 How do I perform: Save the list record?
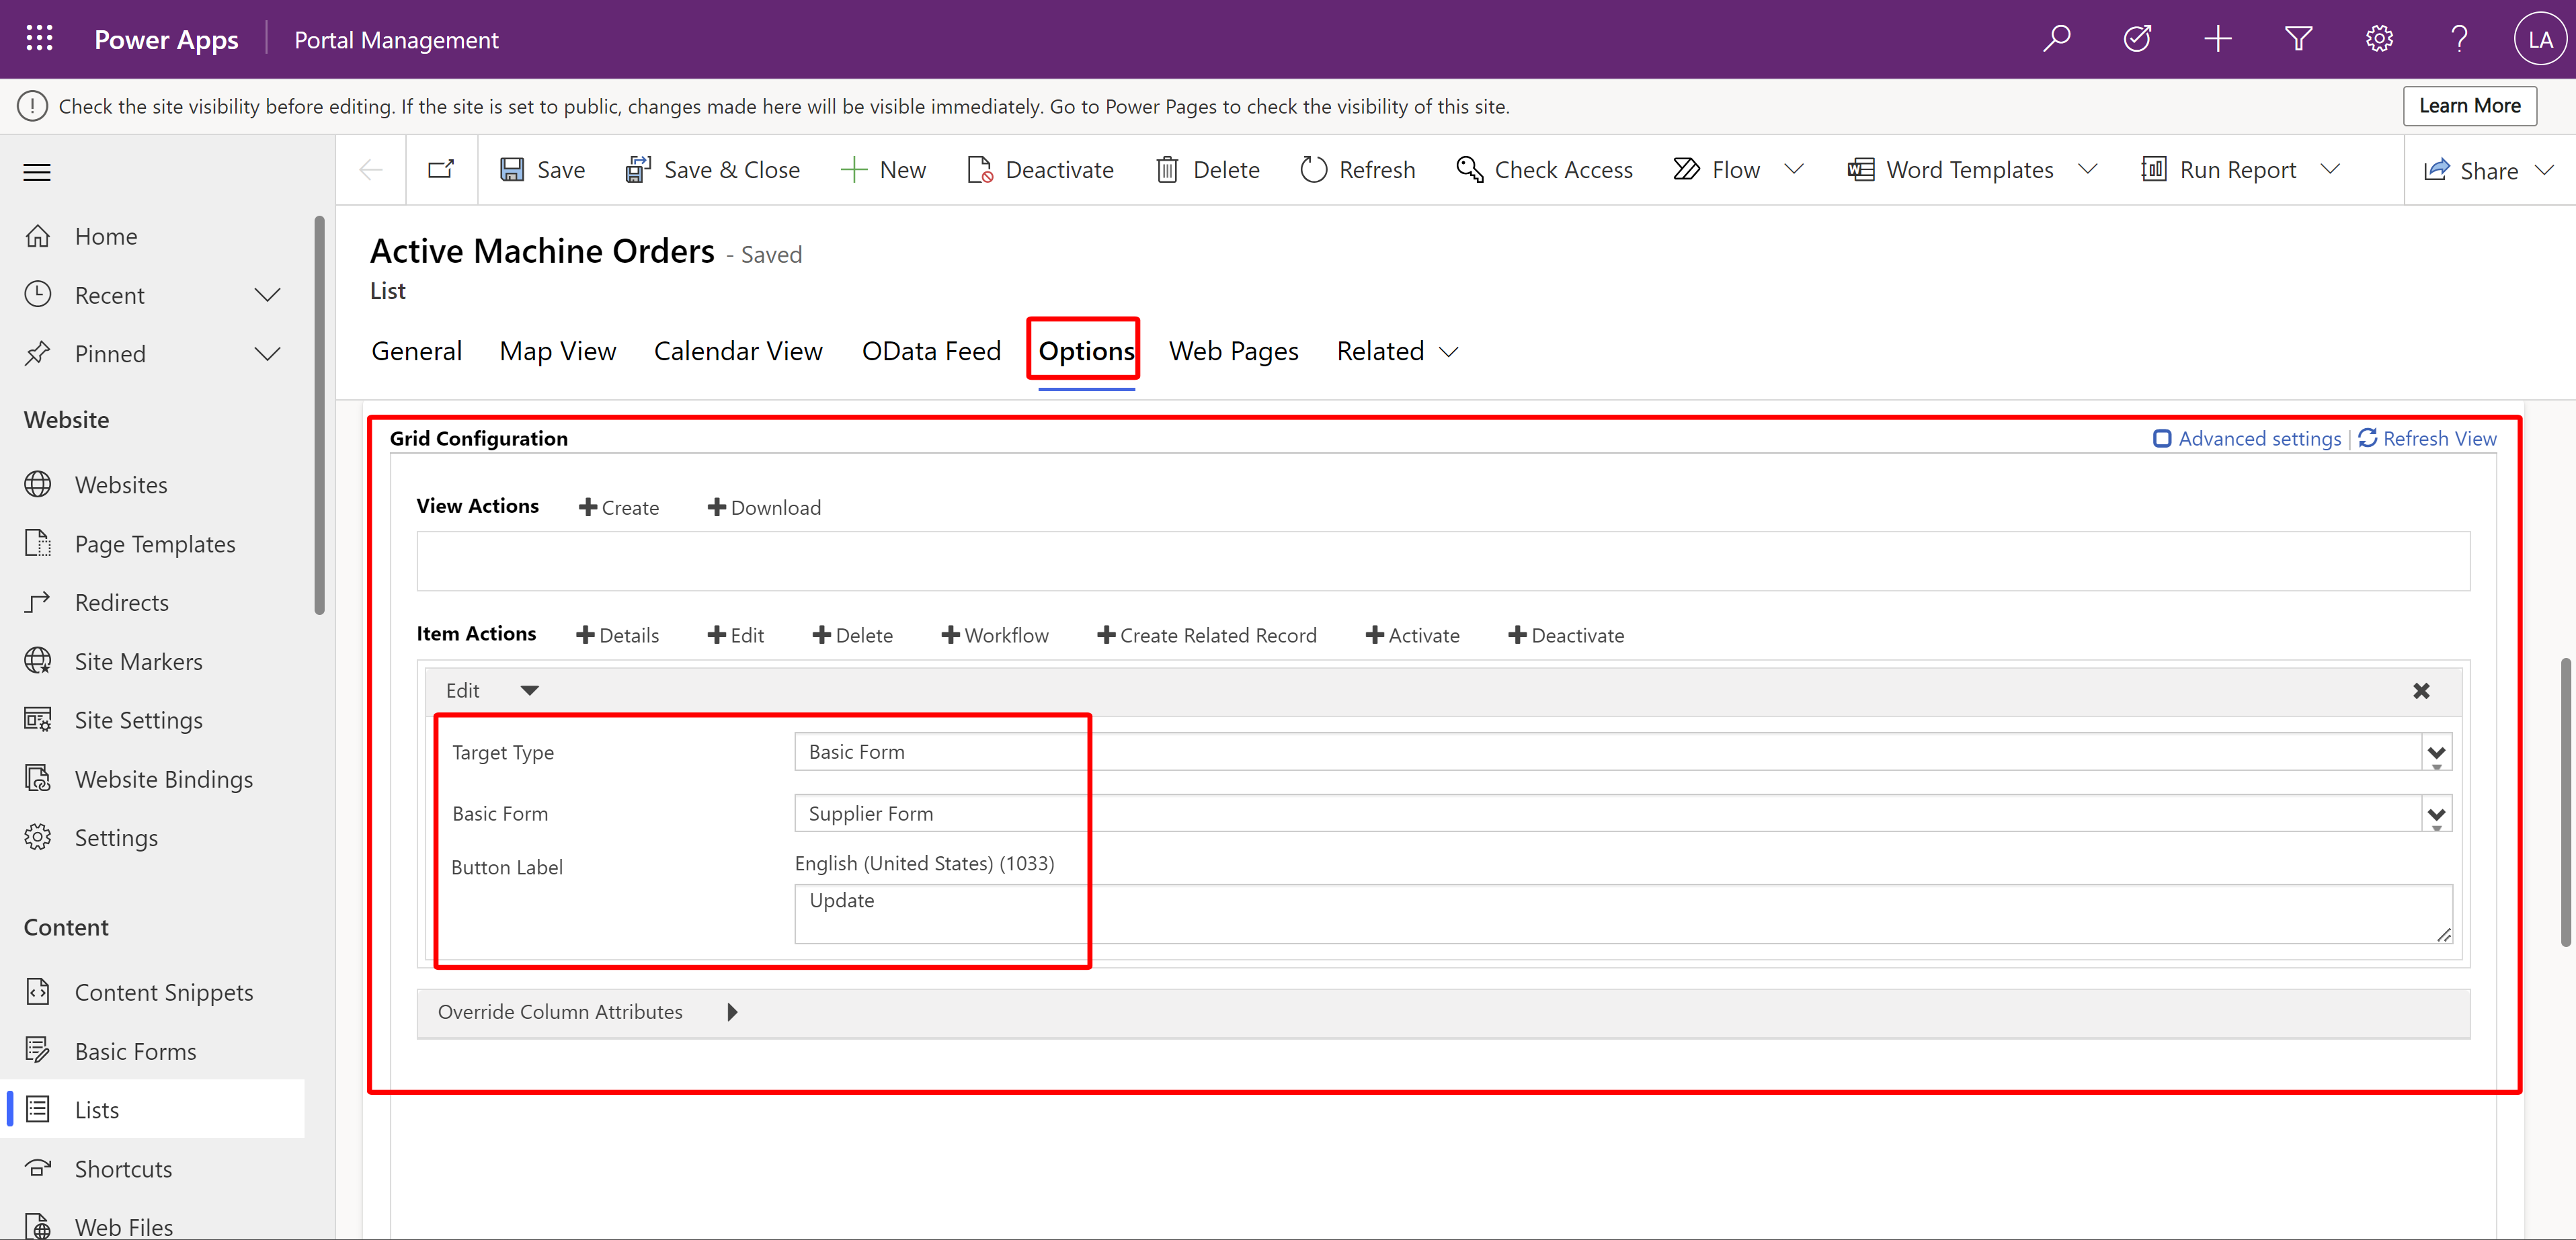pos(542,170)
